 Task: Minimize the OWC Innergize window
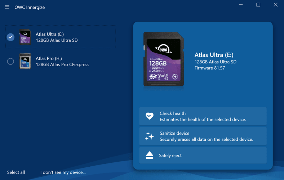pos(241,5)
